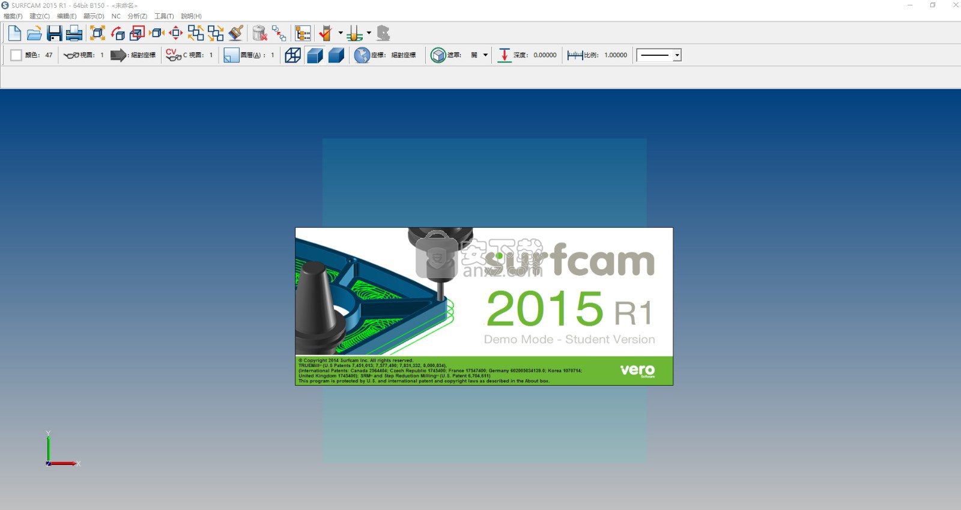The width and height of the screenshot is (961, 510).
Task: Open the 說明(H) help menu
Action: [191, 16]
